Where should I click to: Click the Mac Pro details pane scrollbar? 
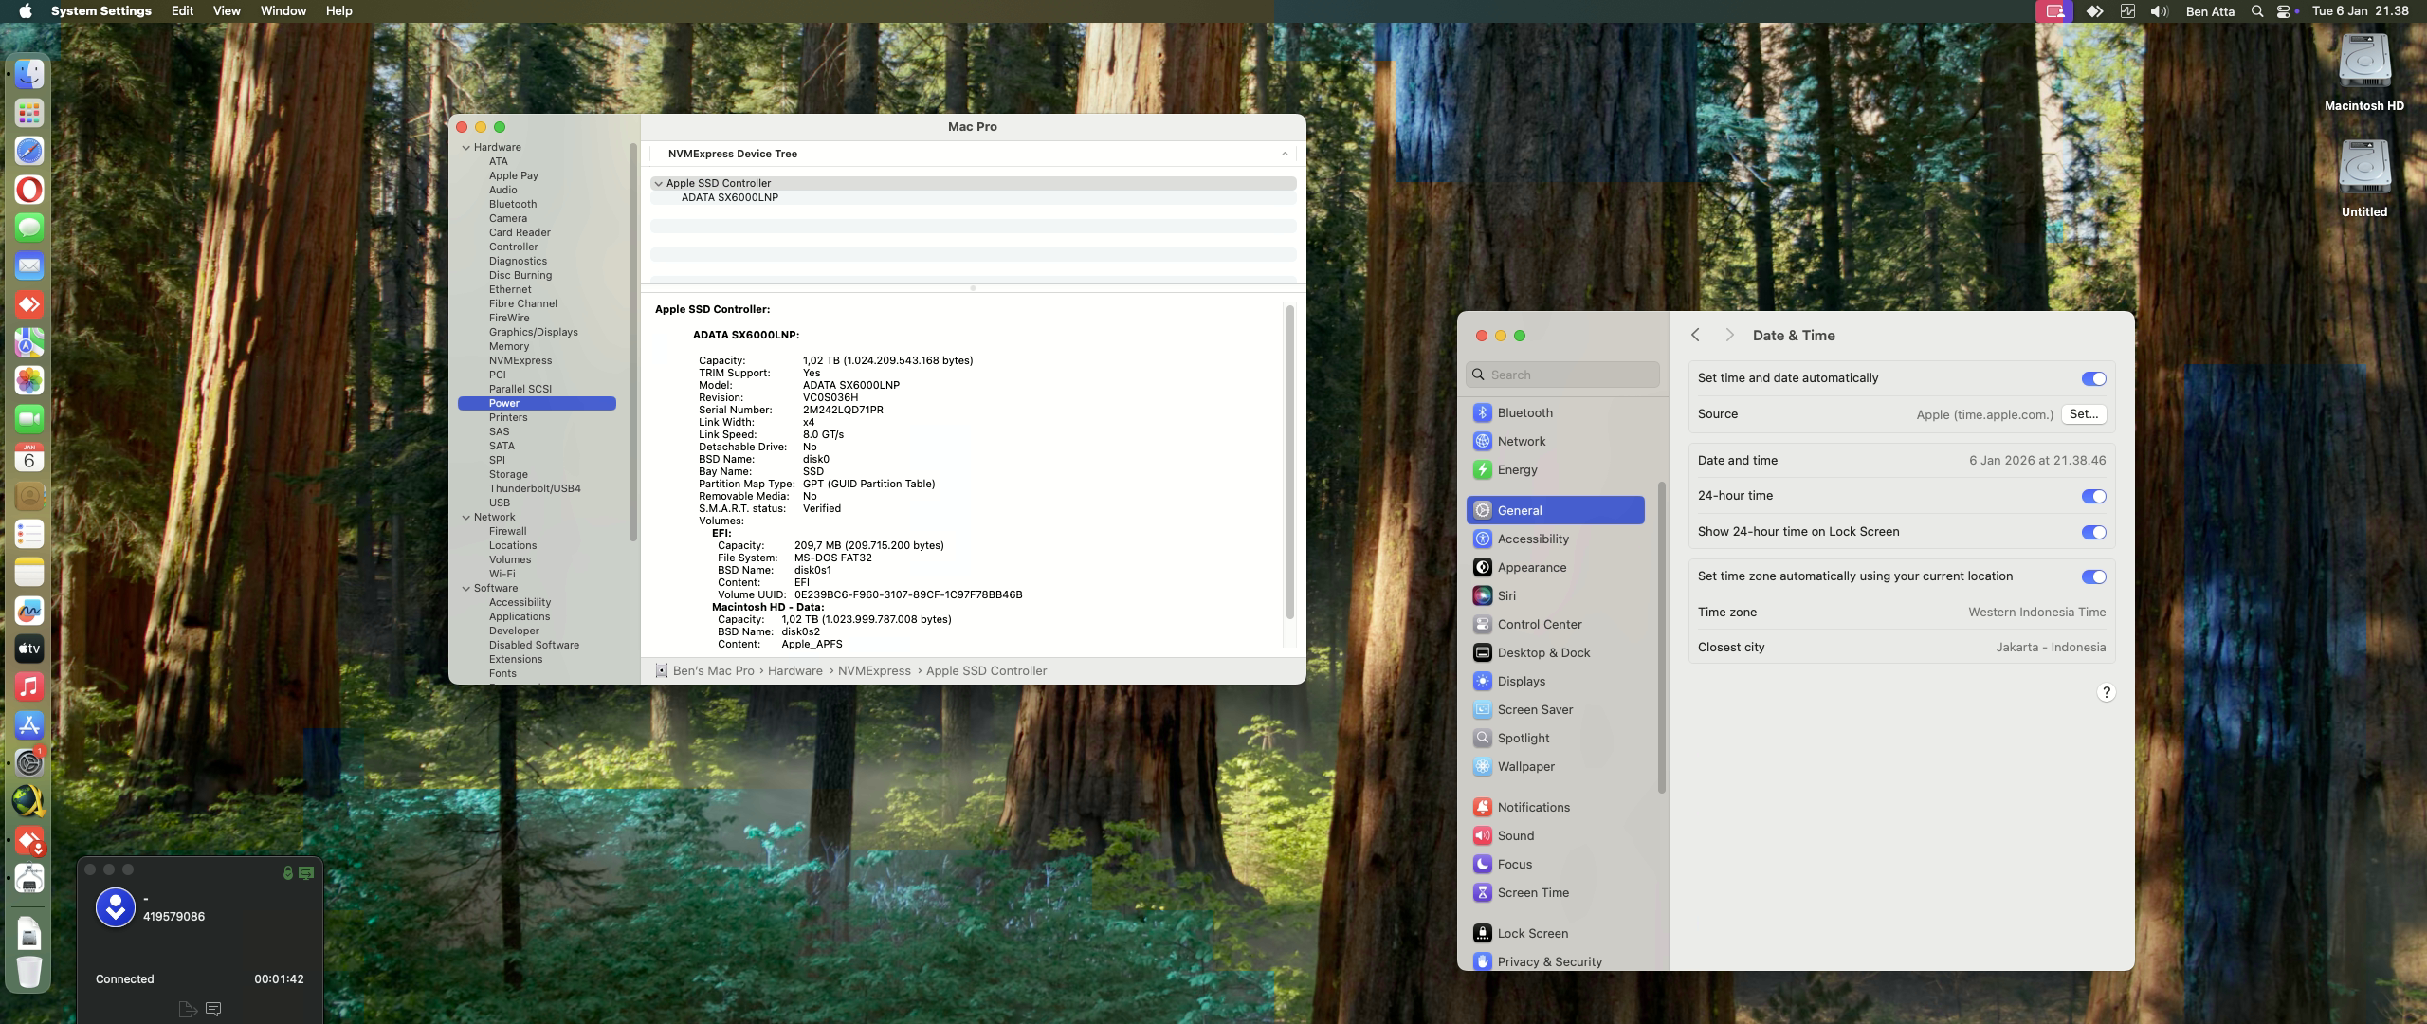click(1289, 462)
